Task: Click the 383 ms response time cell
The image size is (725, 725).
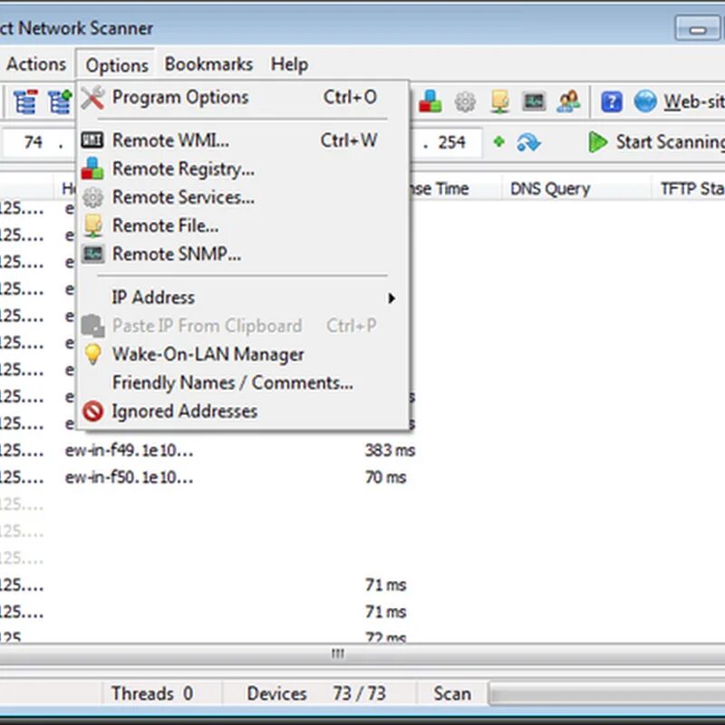Action: [x=390, y=449]
